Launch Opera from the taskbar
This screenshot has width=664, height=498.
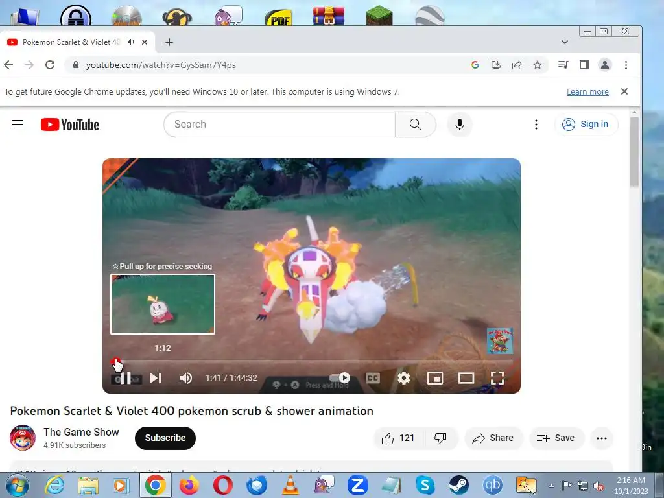pos(223,485)
